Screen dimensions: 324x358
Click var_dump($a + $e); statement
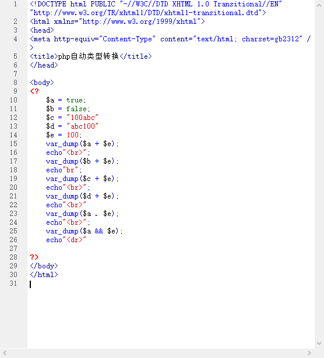click(82, 144)
